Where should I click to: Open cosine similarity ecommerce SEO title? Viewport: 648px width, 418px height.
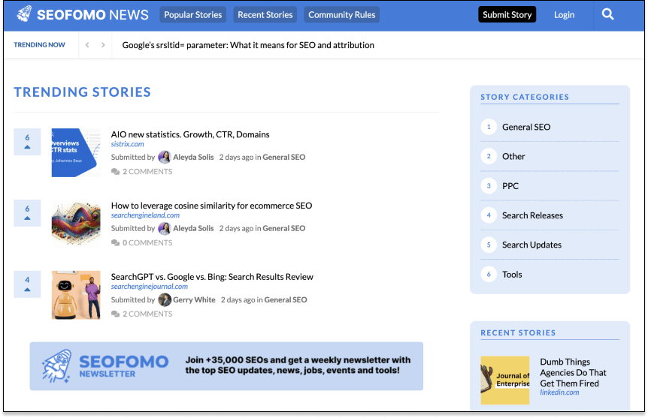[x=211, y=206]
